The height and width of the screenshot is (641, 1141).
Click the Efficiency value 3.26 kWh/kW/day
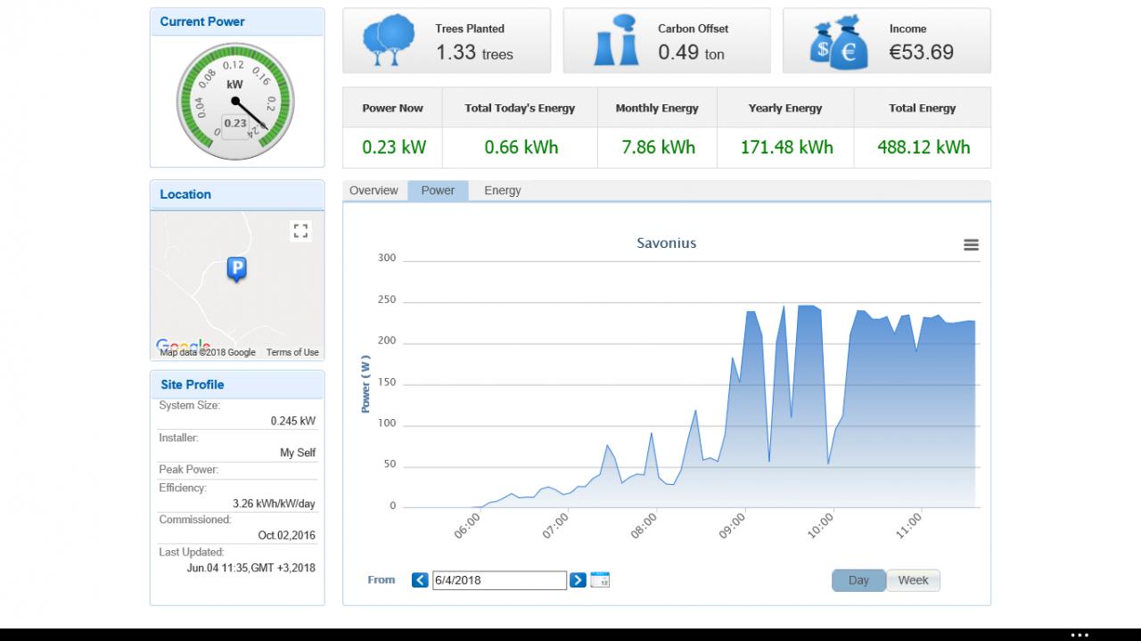274,504
